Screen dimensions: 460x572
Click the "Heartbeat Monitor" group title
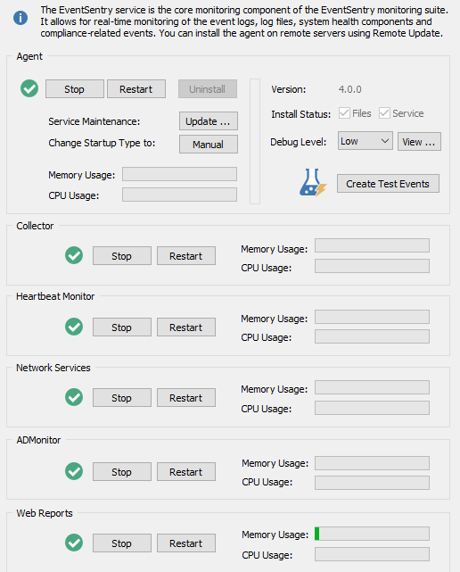tap(55, 296)
